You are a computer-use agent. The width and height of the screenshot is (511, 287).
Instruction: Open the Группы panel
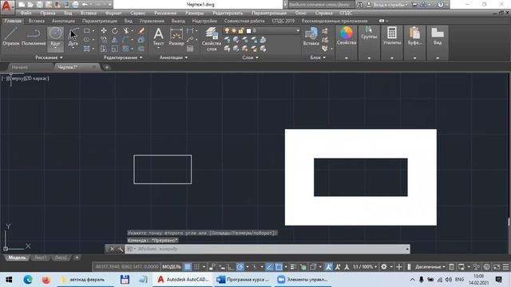click(369, 33)
